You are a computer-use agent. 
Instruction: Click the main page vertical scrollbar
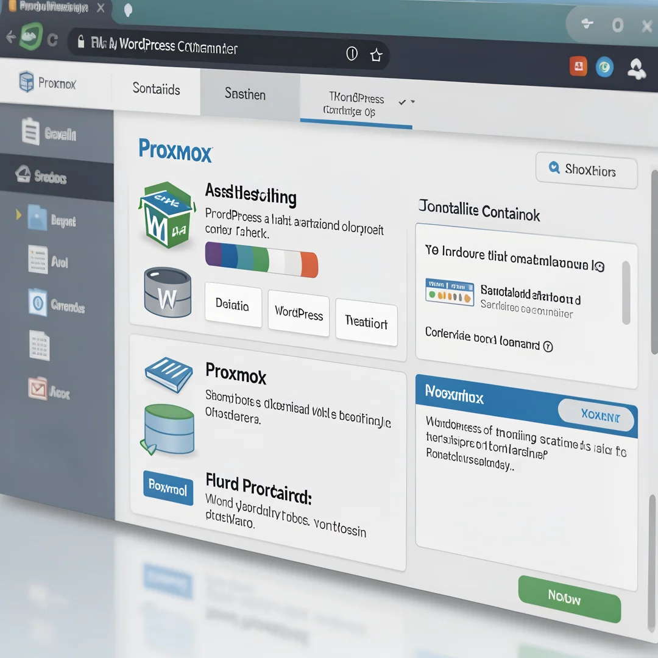click(654, 262)
